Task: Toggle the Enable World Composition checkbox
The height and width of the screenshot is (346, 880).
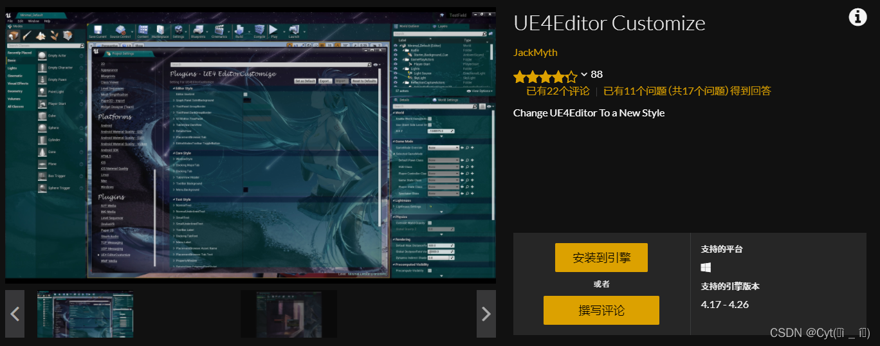Action: 430,118
